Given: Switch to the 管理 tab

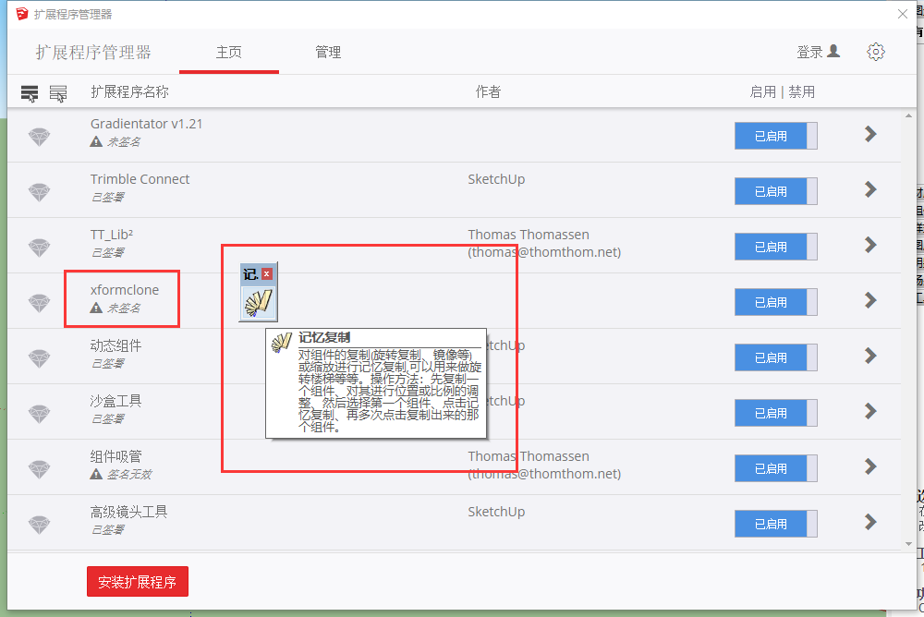Looking at the screenshot, I should click(328, 53).
